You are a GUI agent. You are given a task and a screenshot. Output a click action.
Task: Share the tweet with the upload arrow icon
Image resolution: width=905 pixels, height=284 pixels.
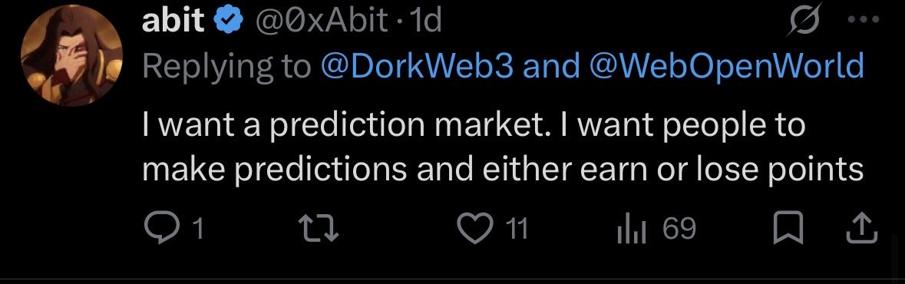tap(861, 229)
